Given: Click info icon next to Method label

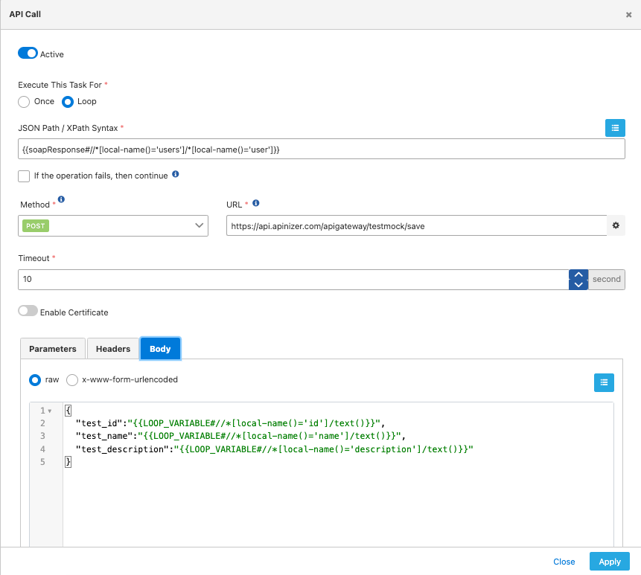Looking at the screenshot, I should point(61,199).
